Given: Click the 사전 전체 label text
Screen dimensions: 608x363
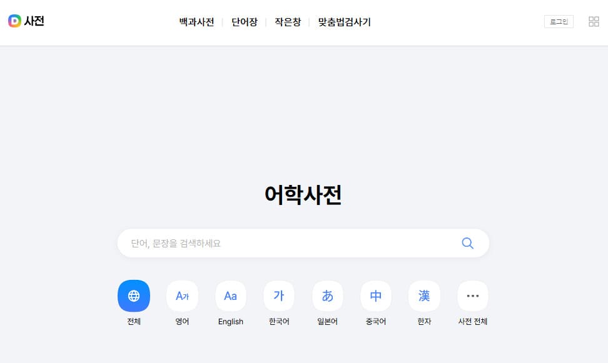Looking at the screenshot, I should click(x=472, y=321).
